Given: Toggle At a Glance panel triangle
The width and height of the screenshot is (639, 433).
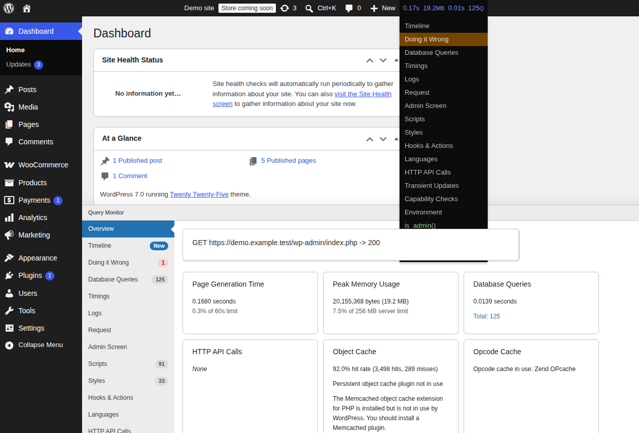Looking at the screenshot, I should 396,139.
